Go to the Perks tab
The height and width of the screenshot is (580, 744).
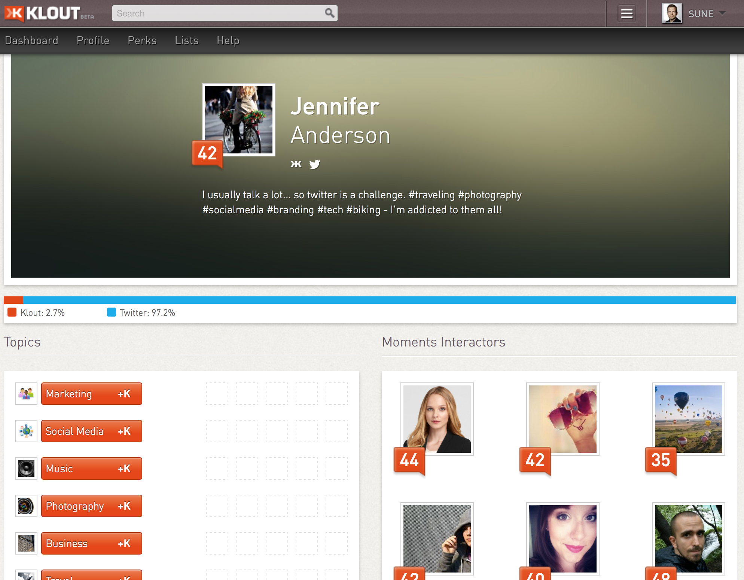[x=142, y=40]
